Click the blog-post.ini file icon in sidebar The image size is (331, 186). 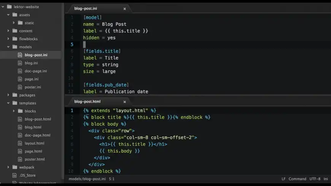coord(20,55)
